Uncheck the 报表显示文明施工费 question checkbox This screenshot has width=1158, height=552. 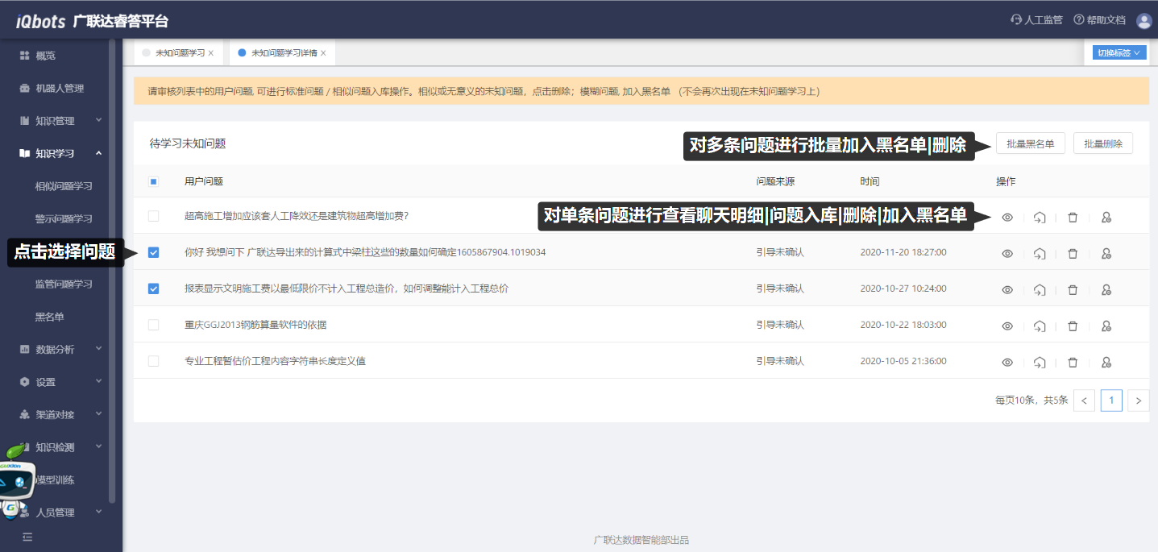[x=154, y=288]
